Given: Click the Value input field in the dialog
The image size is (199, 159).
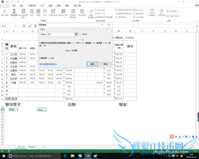Looking at the screenshot, I should (x=61, y=34).
